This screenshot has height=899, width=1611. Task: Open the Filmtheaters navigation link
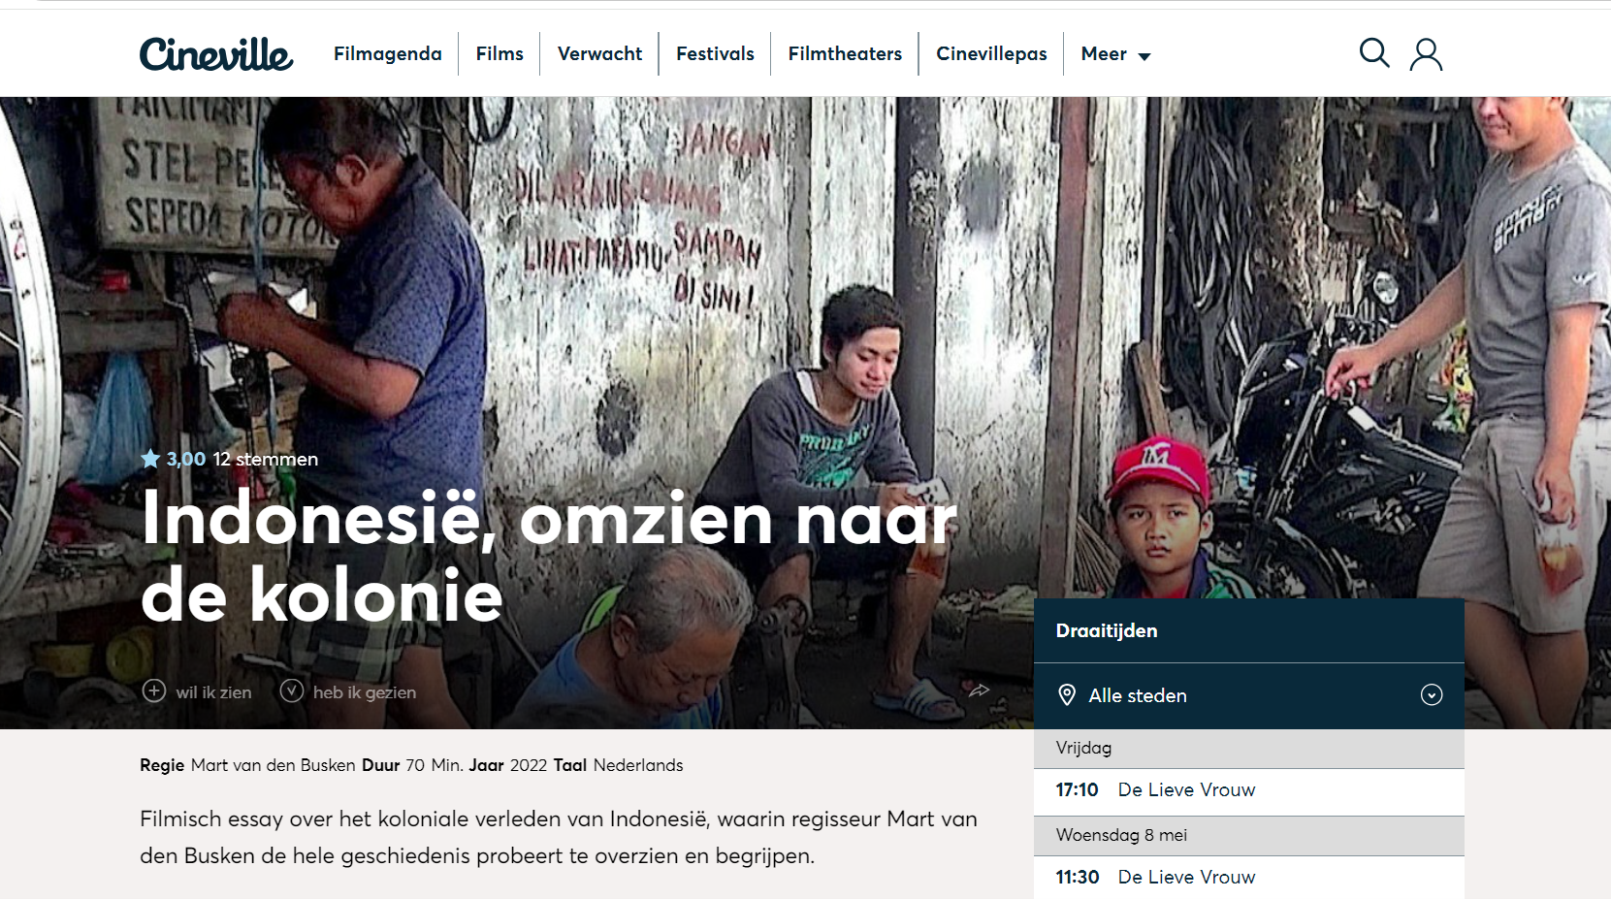[845, 54]
